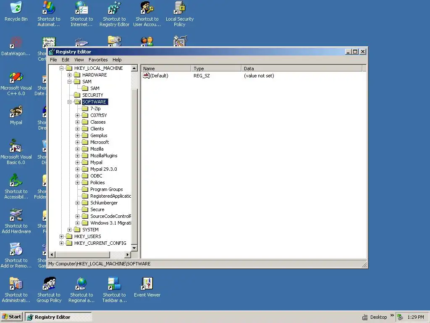Click the Desktop toolbar keyboard icon

365,317
